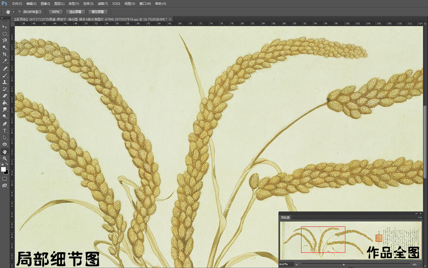Screen dimensions: 428x268
Task: Zoom out using Navigator small mountain icon
Action: point(297,264)
